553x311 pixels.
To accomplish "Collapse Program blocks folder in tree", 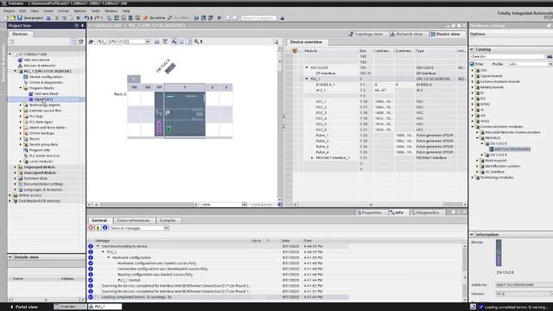I will click(21, 88).
